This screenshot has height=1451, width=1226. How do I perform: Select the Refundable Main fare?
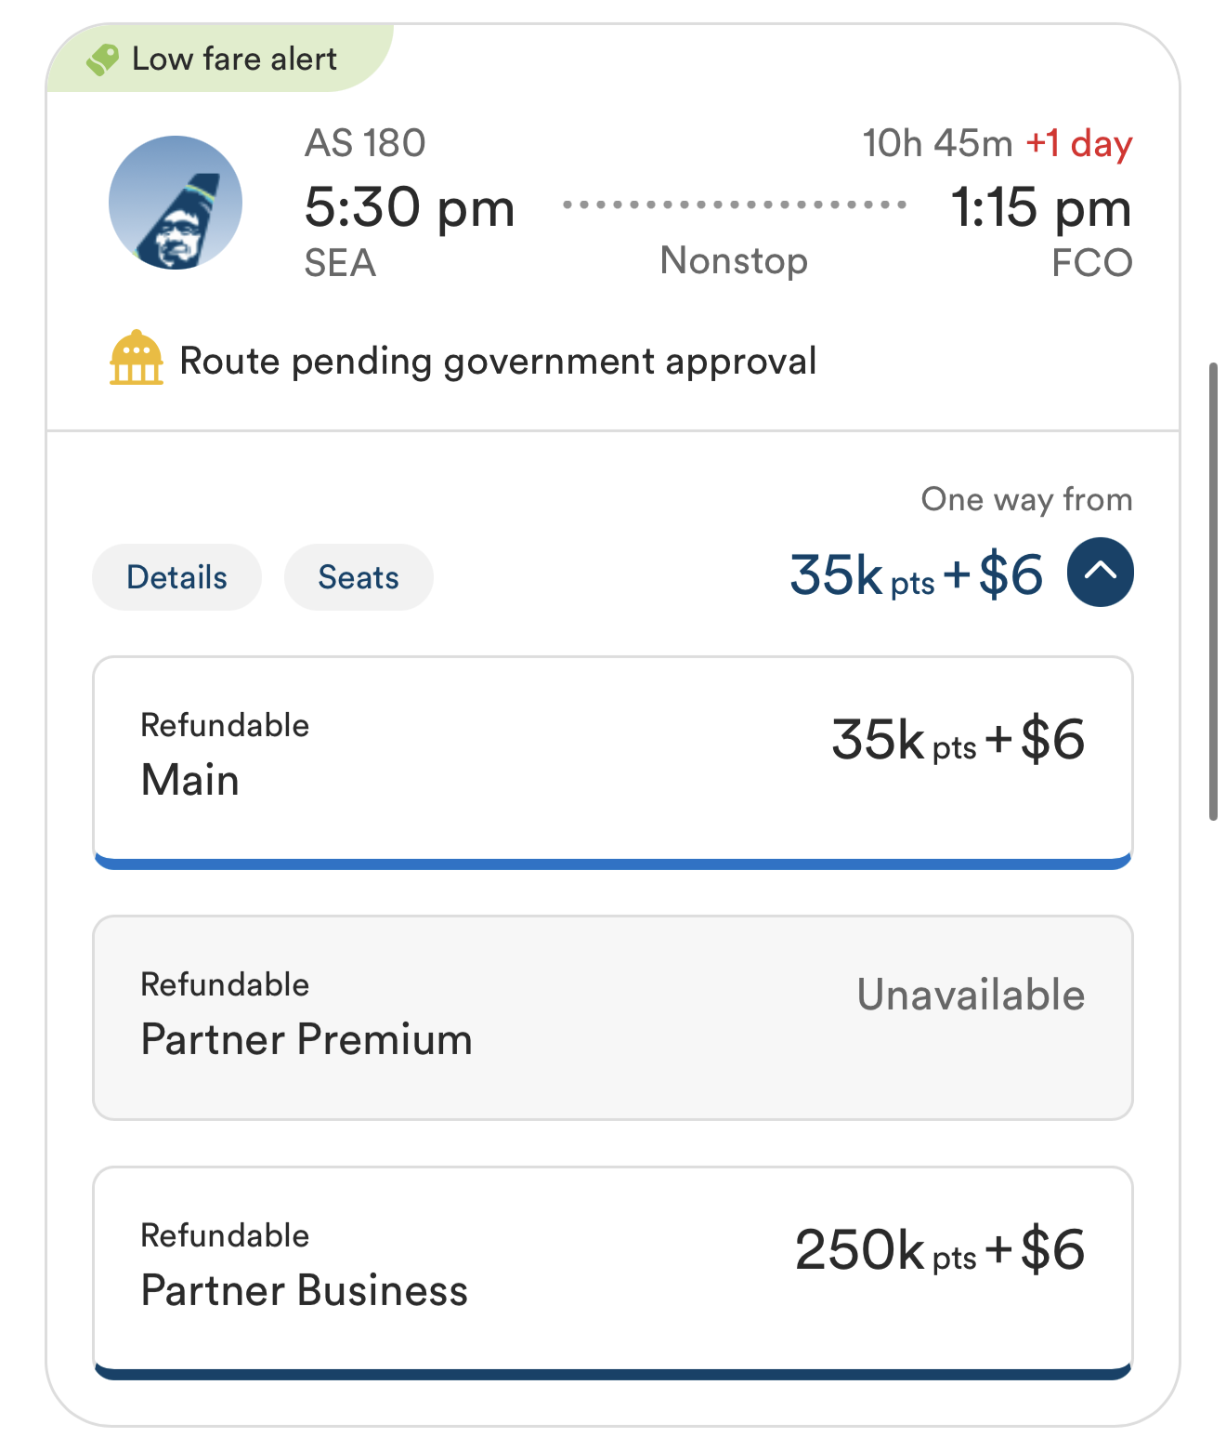click(x=613, y=758)
